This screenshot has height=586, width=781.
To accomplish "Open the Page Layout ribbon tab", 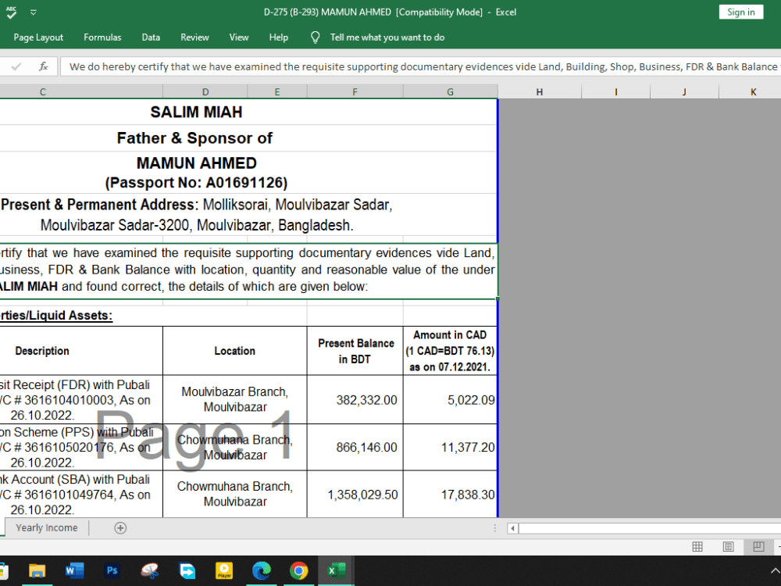I will [x=38, y=38].
